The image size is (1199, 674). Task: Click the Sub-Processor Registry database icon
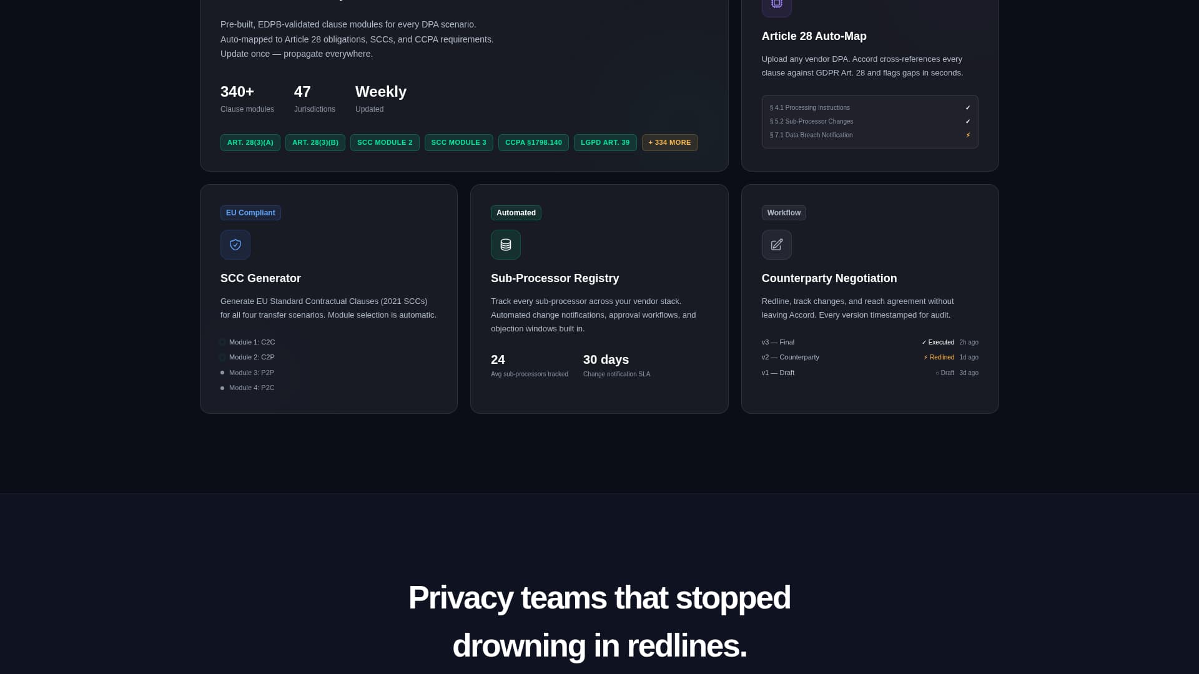tap(506, 245)
